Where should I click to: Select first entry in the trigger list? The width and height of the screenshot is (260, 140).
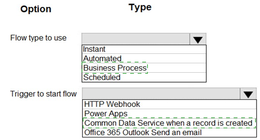tap(169, 104)
